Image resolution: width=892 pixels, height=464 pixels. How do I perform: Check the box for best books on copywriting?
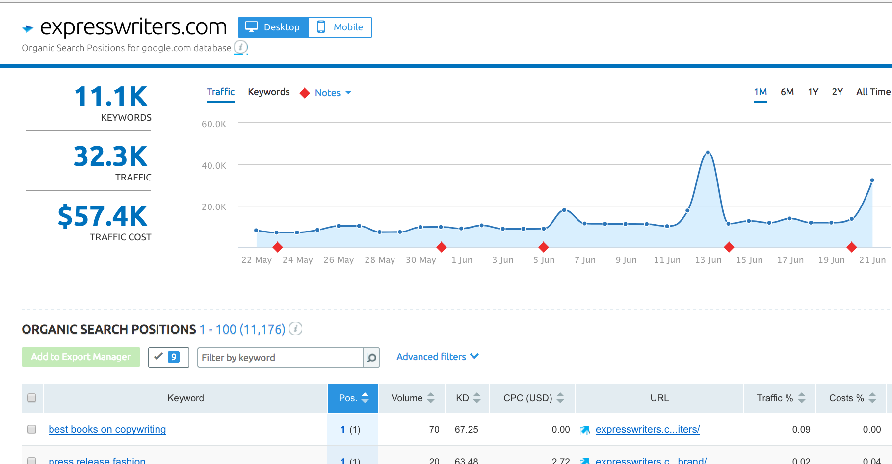tap(32, 429)
